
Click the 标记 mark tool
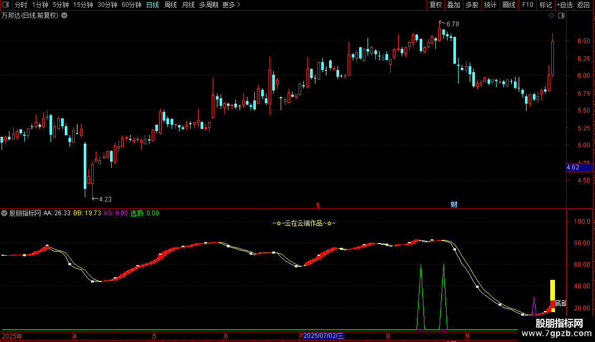point(546,5)
